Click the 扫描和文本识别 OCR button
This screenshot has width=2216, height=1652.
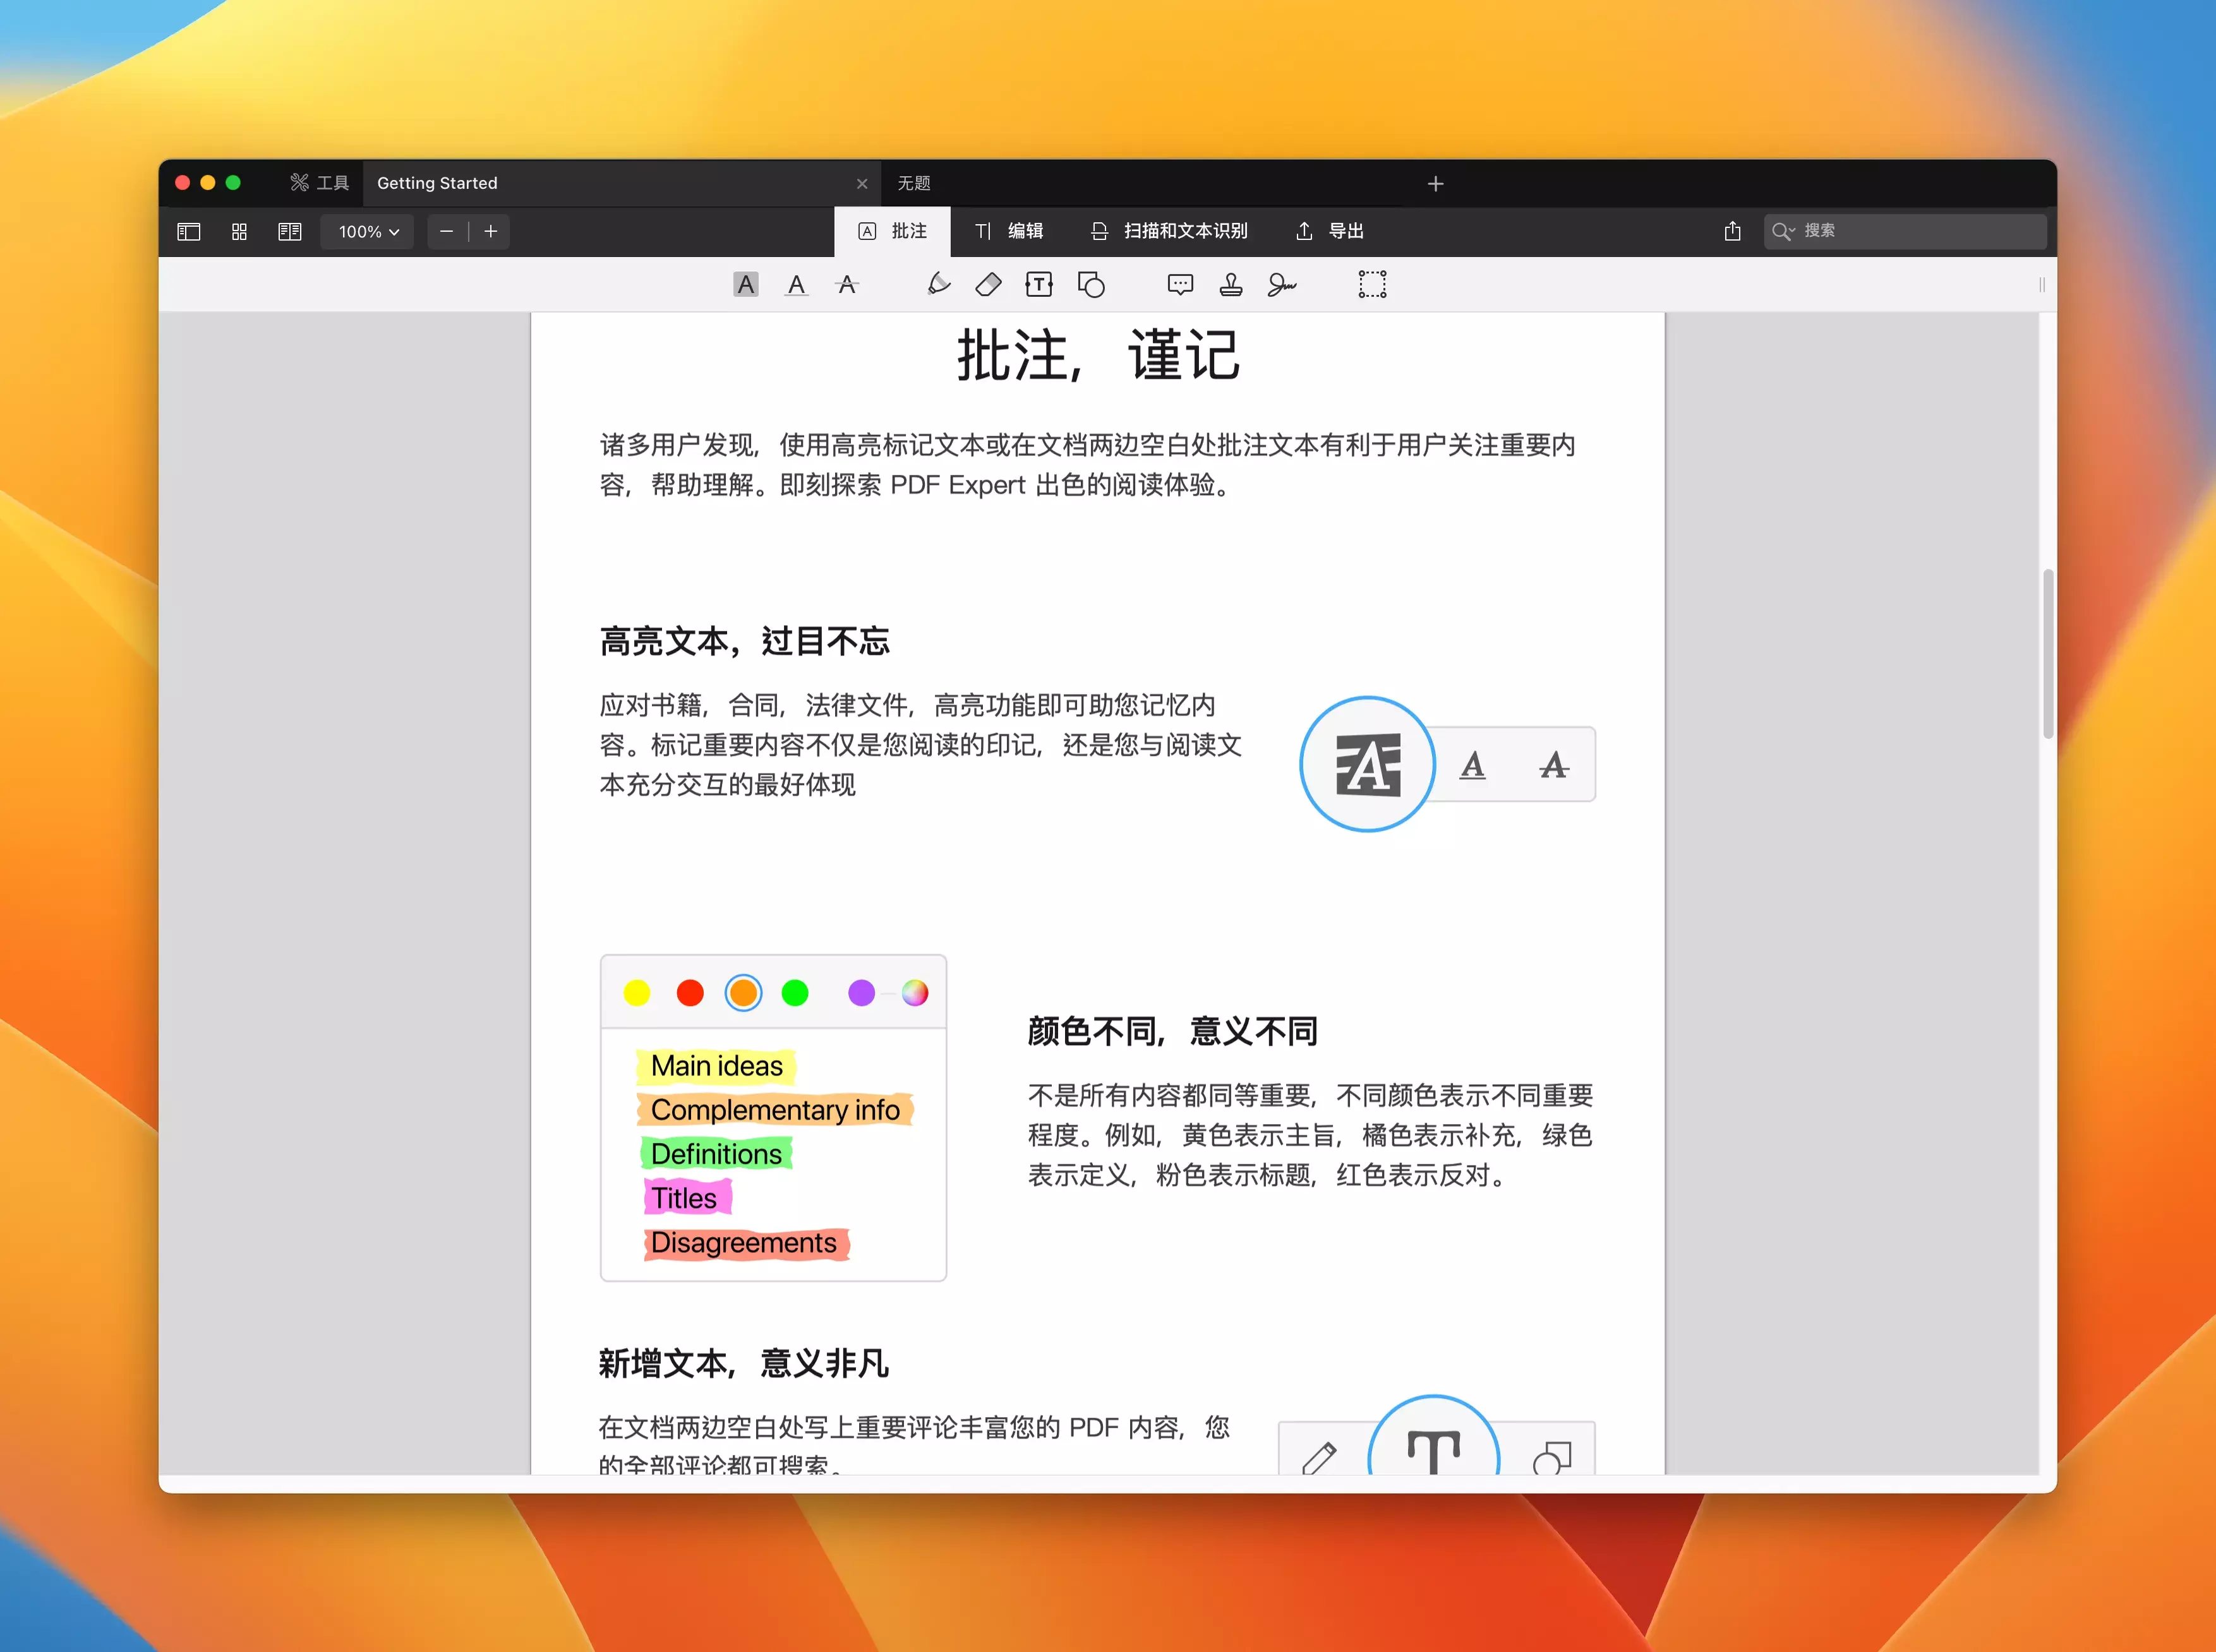(1169, 231)
